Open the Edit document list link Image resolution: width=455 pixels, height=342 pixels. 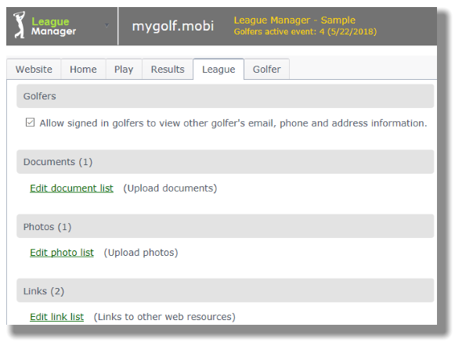coord(71,189)
